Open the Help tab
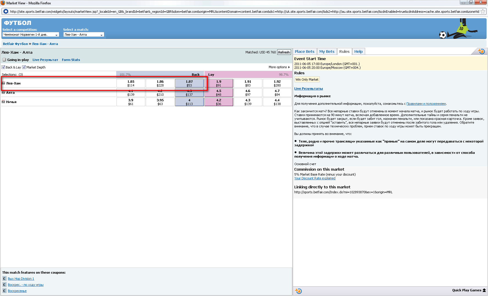488x296 pixels. [x=358, y=51]
